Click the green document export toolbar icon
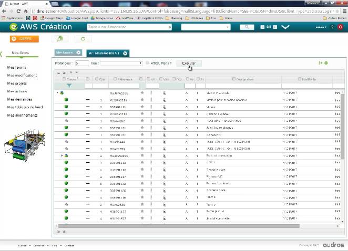Image resolution: width=348 pixels, height=251 pixels. coord(60,39)
